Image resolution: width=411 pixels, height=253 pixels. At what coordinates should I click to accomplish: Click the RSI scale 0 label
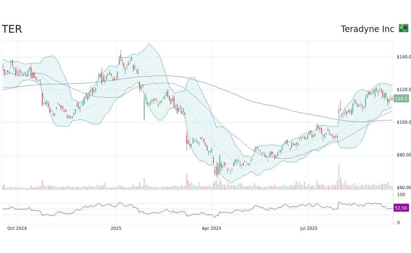click(x=398, y=223)
